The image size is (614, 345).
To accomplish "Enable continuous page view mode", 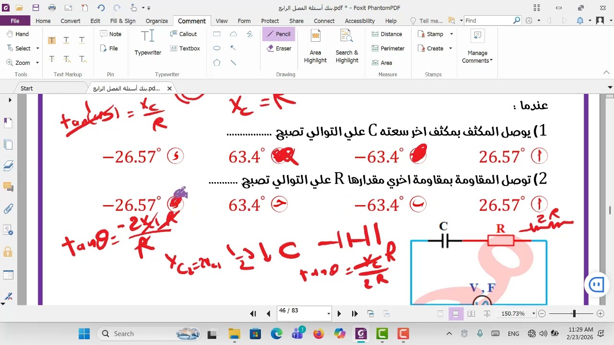I will coord(456,313).
